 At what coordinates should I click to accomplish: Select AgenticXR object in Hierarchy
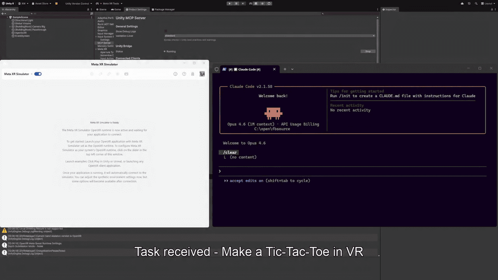tap(21, 33)
